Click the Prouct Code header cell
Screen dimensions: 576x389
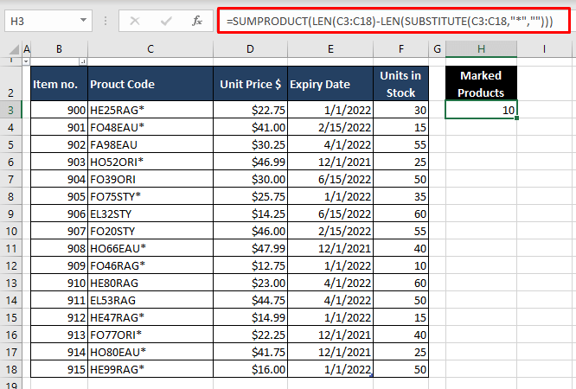(150, 84)
